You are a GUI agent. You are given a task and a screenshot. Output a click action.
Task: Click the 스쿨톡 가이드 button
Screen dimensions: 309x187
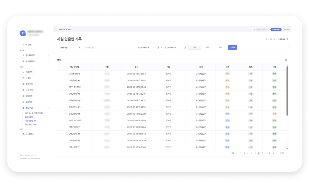[276, 29]
